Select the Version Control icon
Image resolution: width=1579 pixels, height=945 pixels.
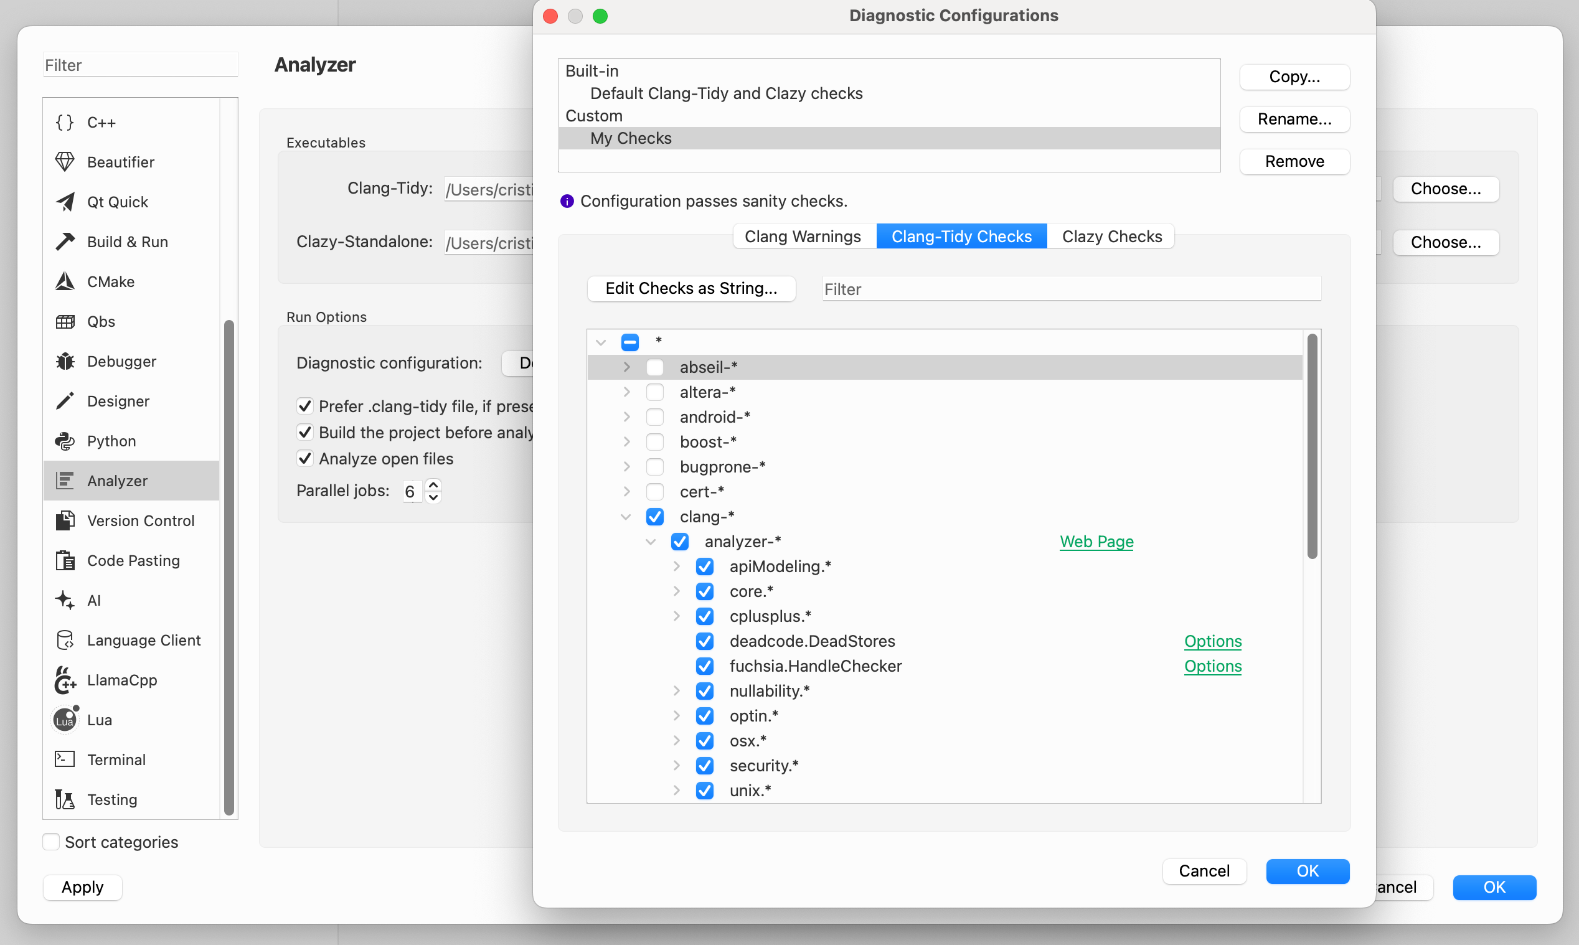tap(65, 520)
